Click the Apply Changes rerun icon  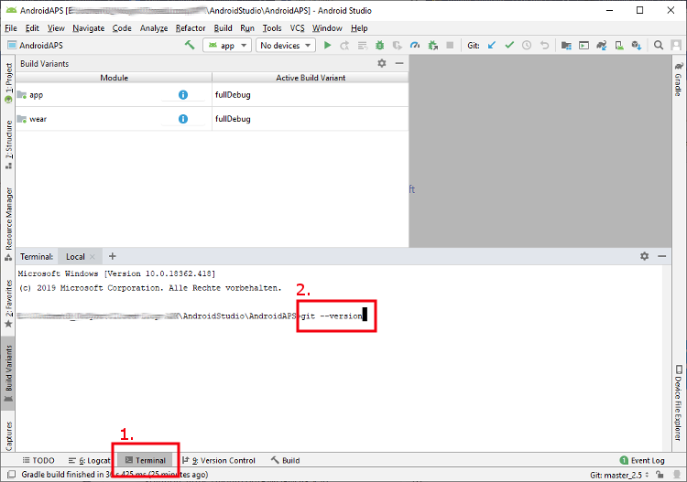[x=344, y=45]
